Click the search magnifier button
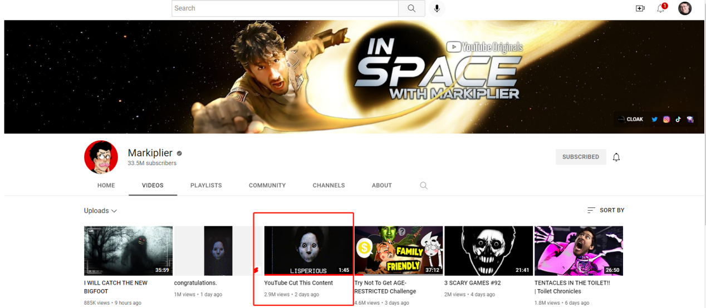Screen dimensions: 706x308 (x=411, y=8)
